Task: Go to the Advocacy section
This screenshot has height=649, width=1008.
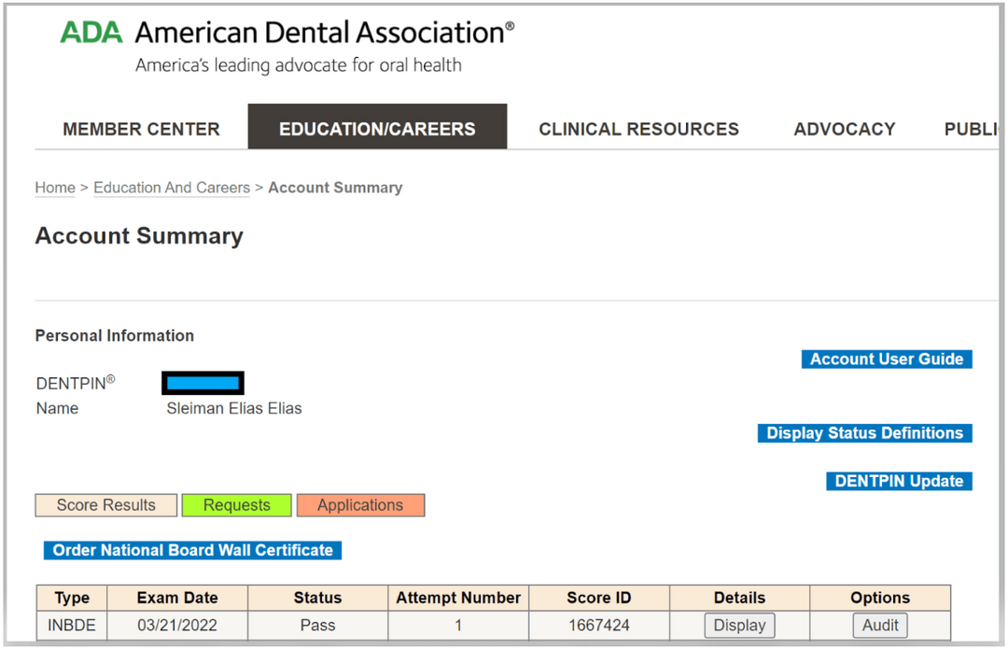Action: click(844, 129)
